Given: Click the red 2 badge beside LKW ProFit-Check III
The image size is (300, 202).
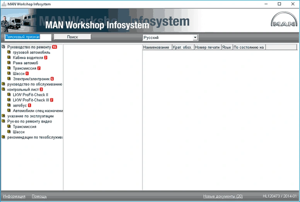Looking at the screenshot, I should coord(51,100).
